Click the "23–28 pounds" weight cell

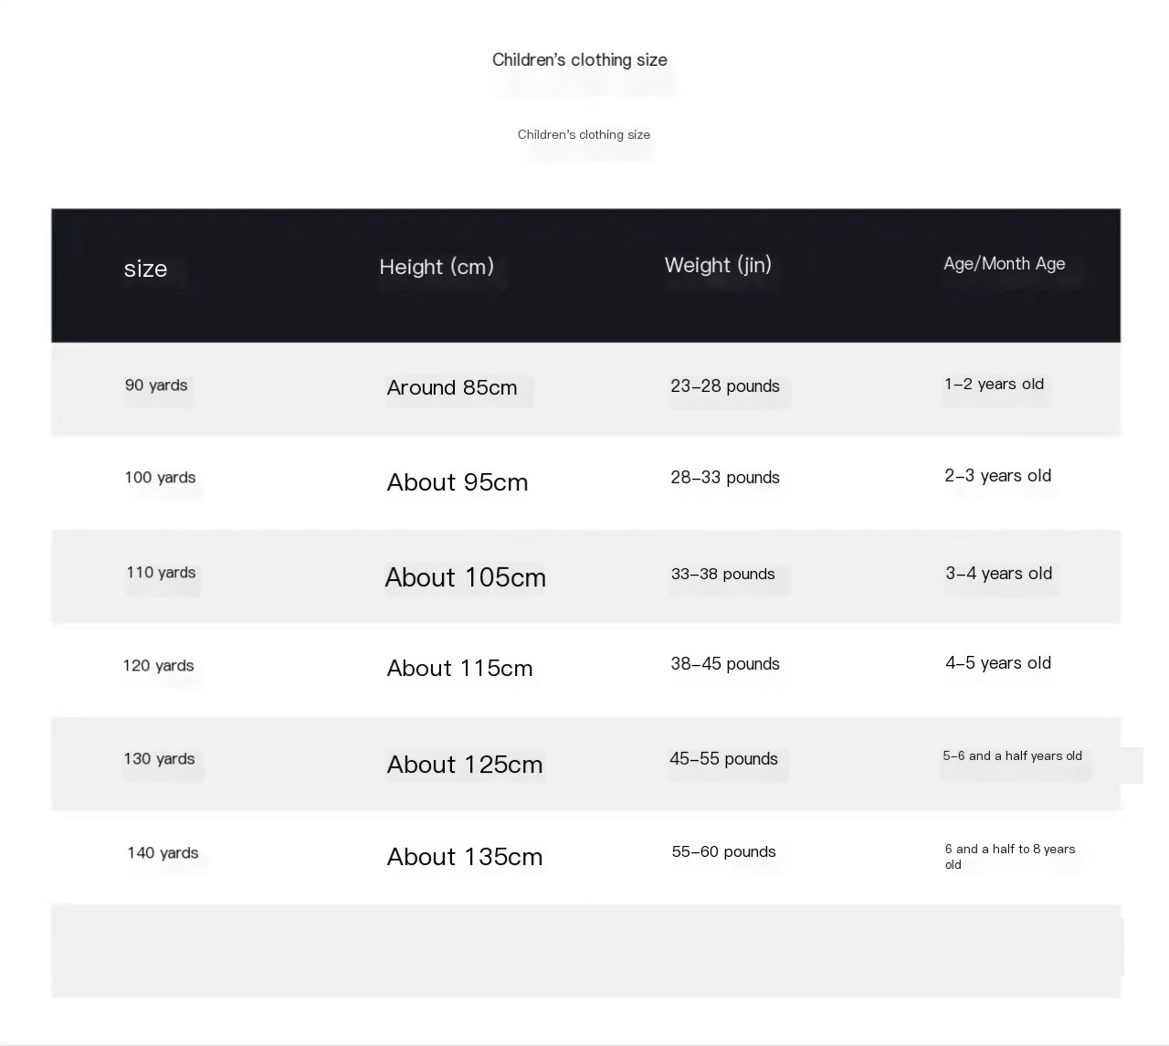click(x=725, y=386)
